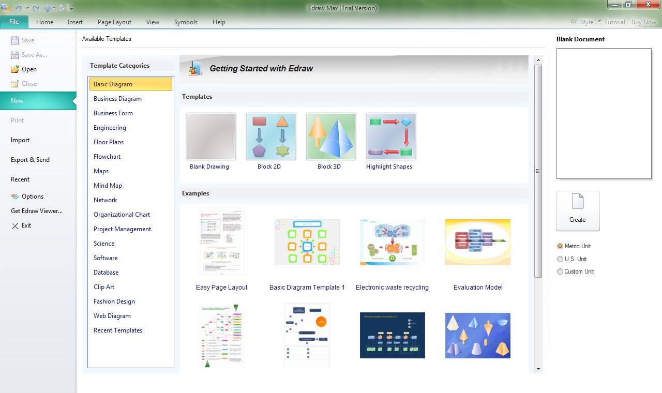Click the print preview icon in quick access toolbar

[63, 8]
